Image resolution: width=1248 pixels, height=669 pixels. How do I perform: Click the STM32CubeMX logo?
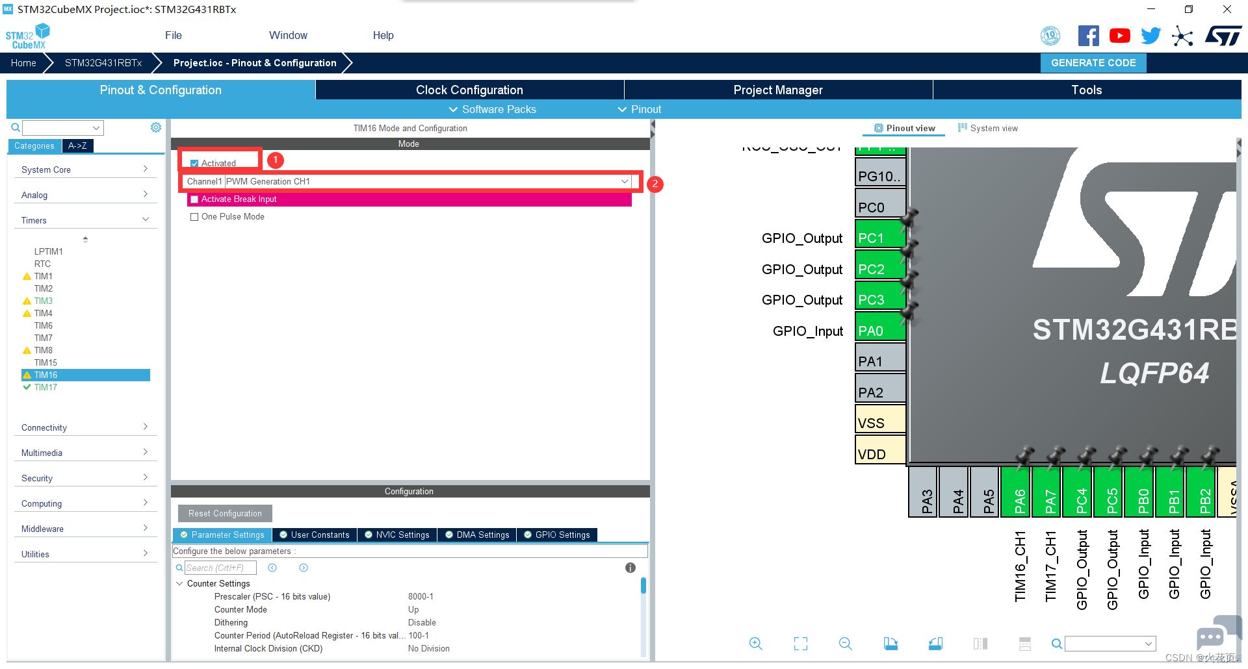(28, 36)
